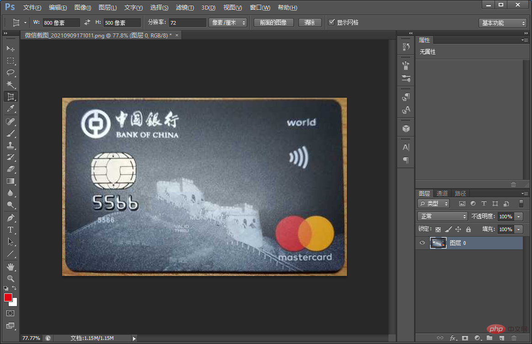Select the Pen tool
The image size is (532, 344).
coord(11,217)
